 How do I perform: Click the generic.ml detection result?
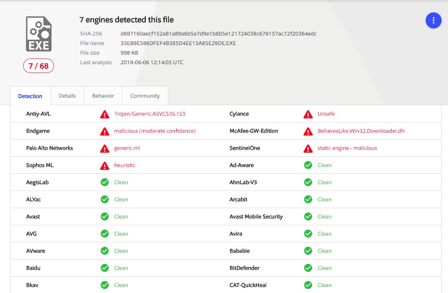127,148
